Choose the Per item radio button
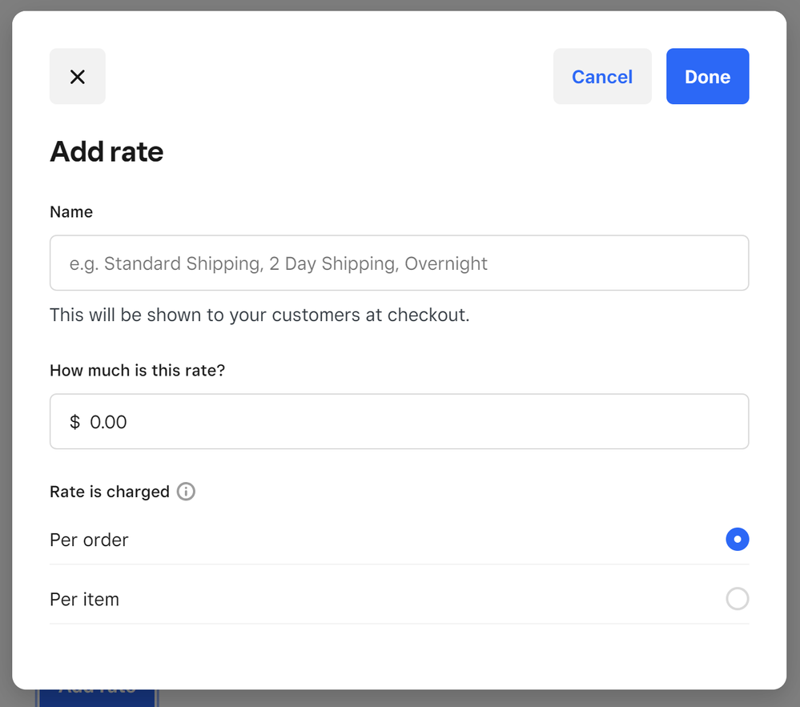Viewport: 800px width, 707px height. click(x=737, y=599)
